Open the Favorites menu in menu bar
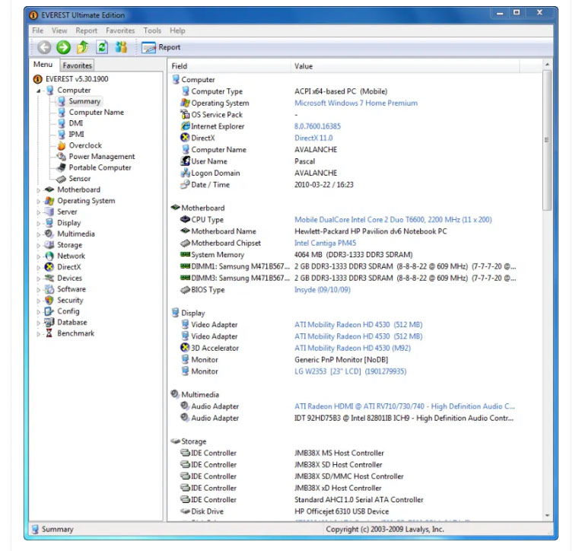The height and width of the screenshot is (551, 582). (x=120, y=30)
